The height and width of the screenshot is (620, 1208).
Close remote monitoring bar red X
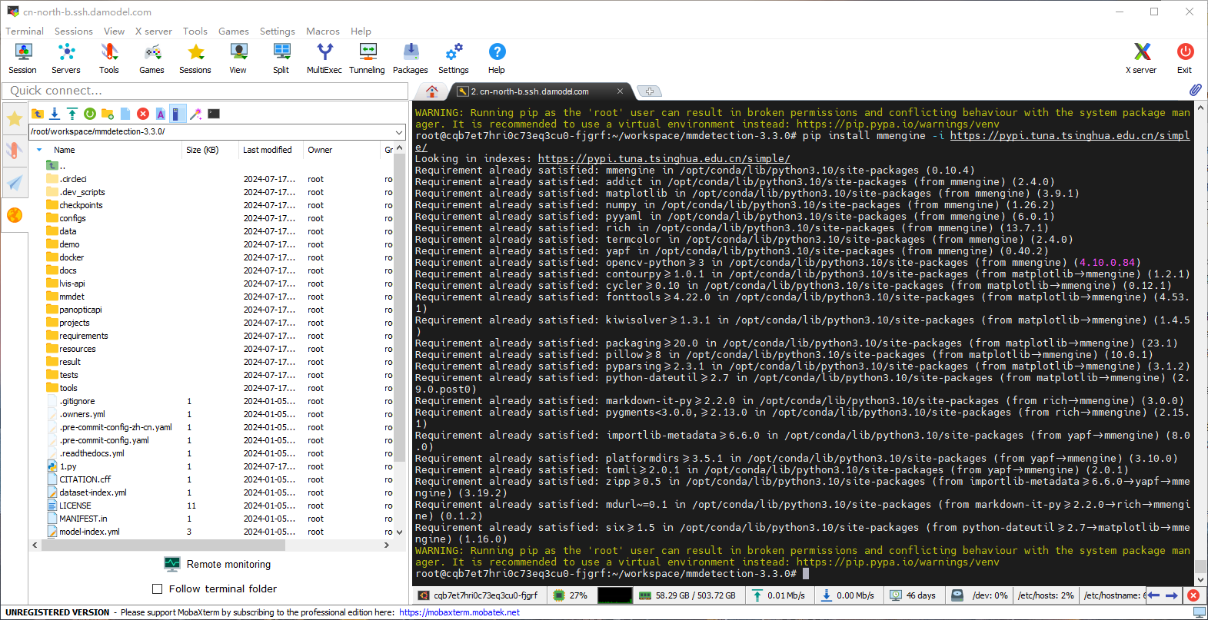1193,595
